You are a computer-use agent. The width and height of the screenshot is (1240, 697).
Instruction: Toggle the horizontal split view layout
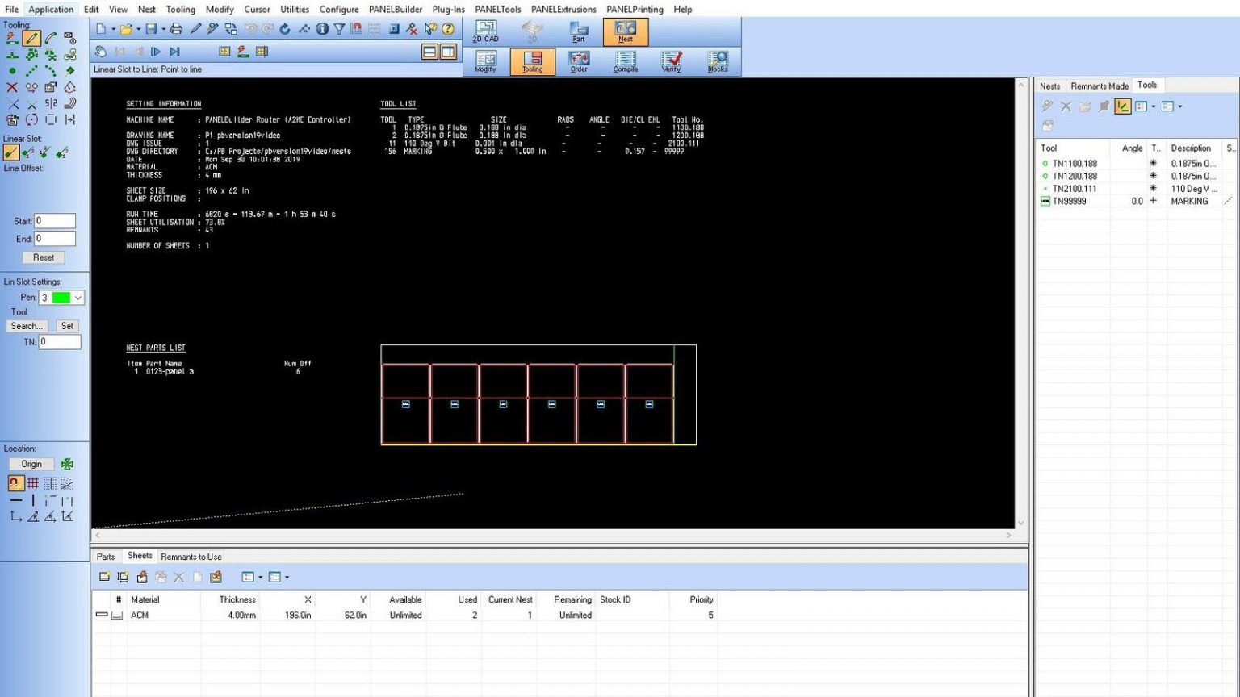429,51
